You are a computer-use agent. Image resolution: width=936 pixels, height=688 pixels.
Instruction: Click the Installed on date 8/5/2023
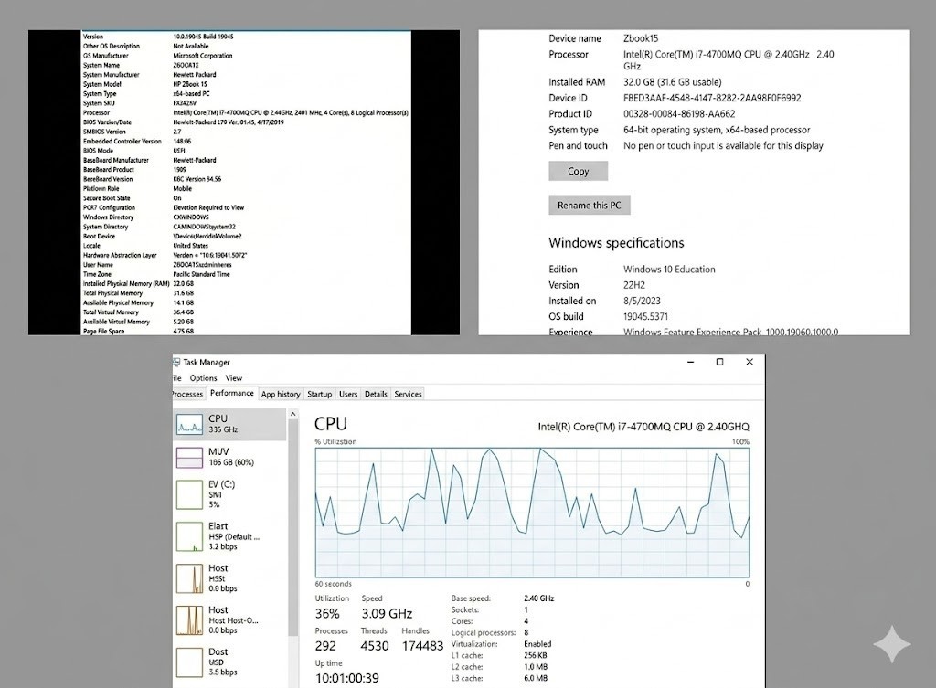tap(642, 301)
